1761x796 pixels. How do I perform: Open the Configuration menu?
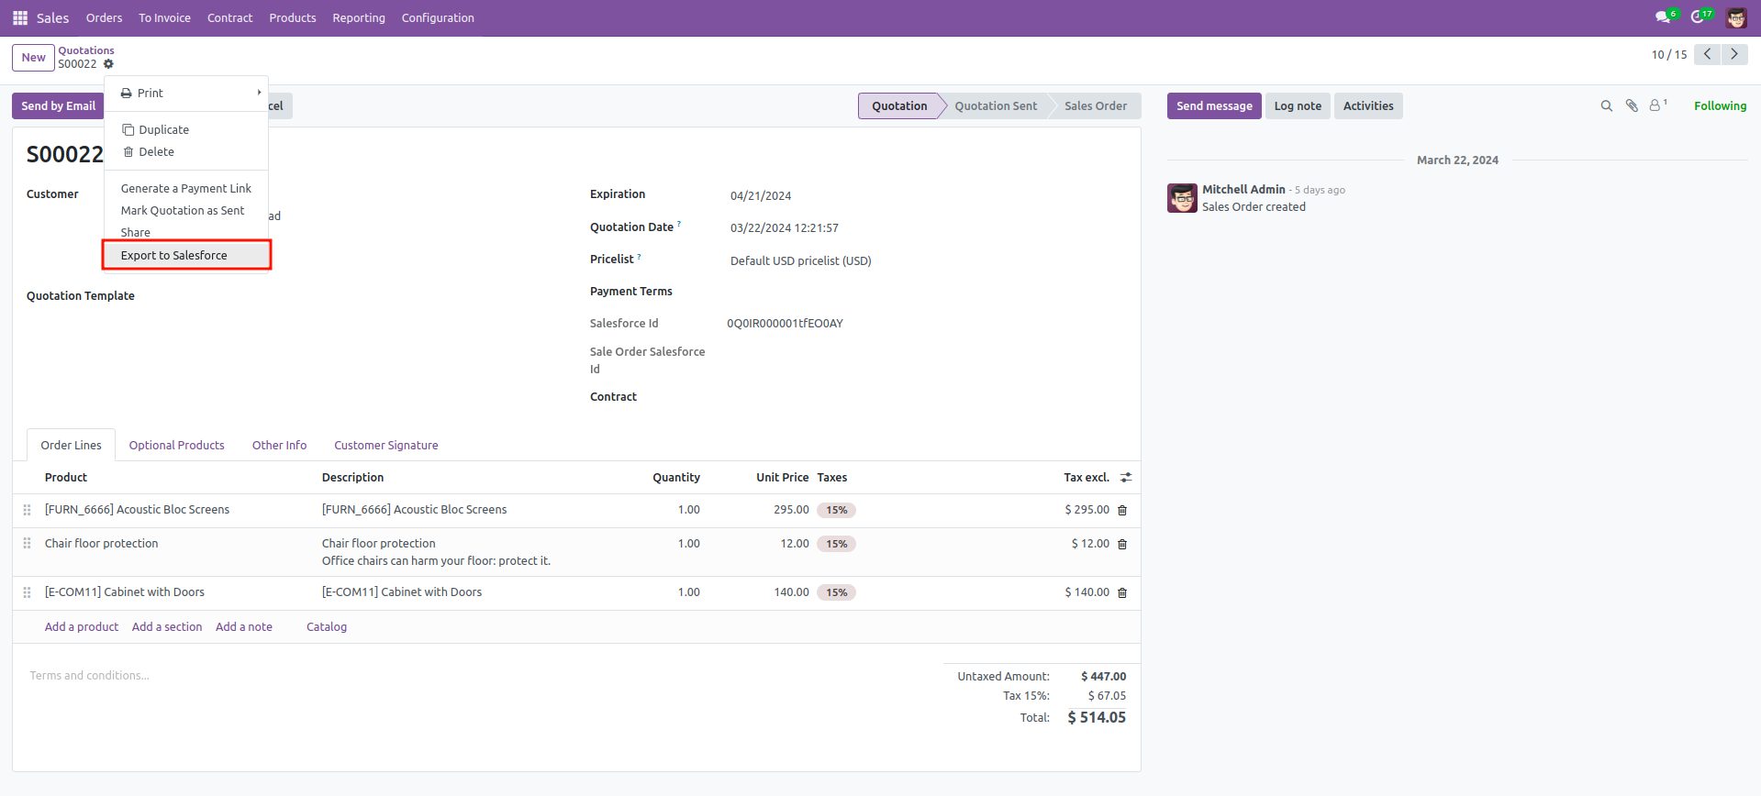(438, 17)
